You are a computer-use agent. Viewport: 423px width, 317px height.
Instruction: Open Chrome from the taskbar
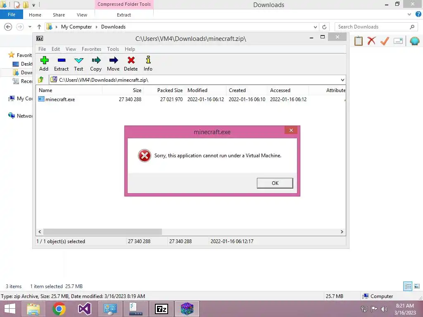pos(59,309)
